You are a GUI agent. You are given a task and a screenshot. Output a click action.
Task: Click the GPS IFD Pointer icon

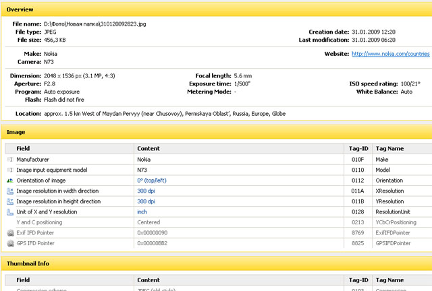click(x=9, y=243)
